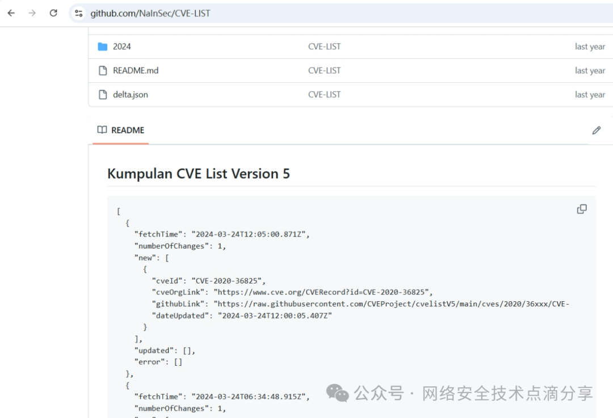
Task: Open the site information icon in address bar
Action: point(78,13)
